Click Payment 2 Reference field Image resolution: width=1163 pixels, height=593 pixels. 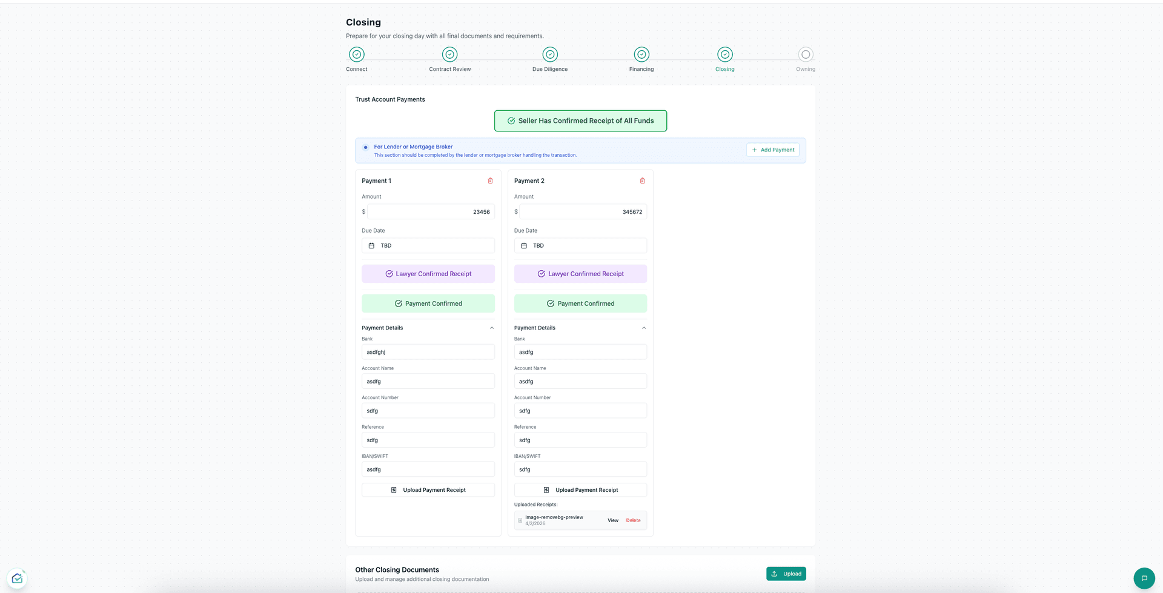tap(580, 440)
